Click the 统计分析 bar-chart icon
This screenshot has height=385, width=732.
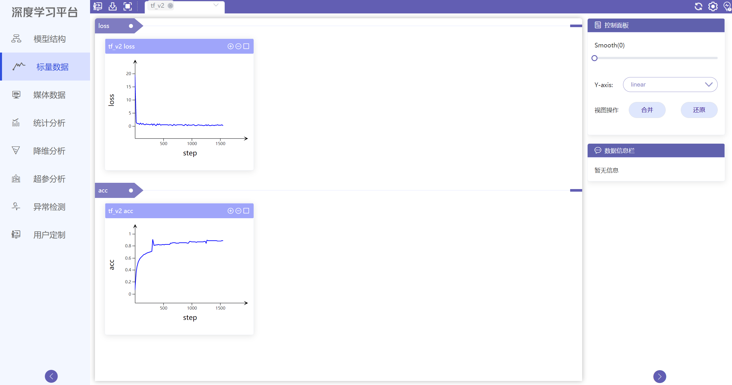[16, 123]
